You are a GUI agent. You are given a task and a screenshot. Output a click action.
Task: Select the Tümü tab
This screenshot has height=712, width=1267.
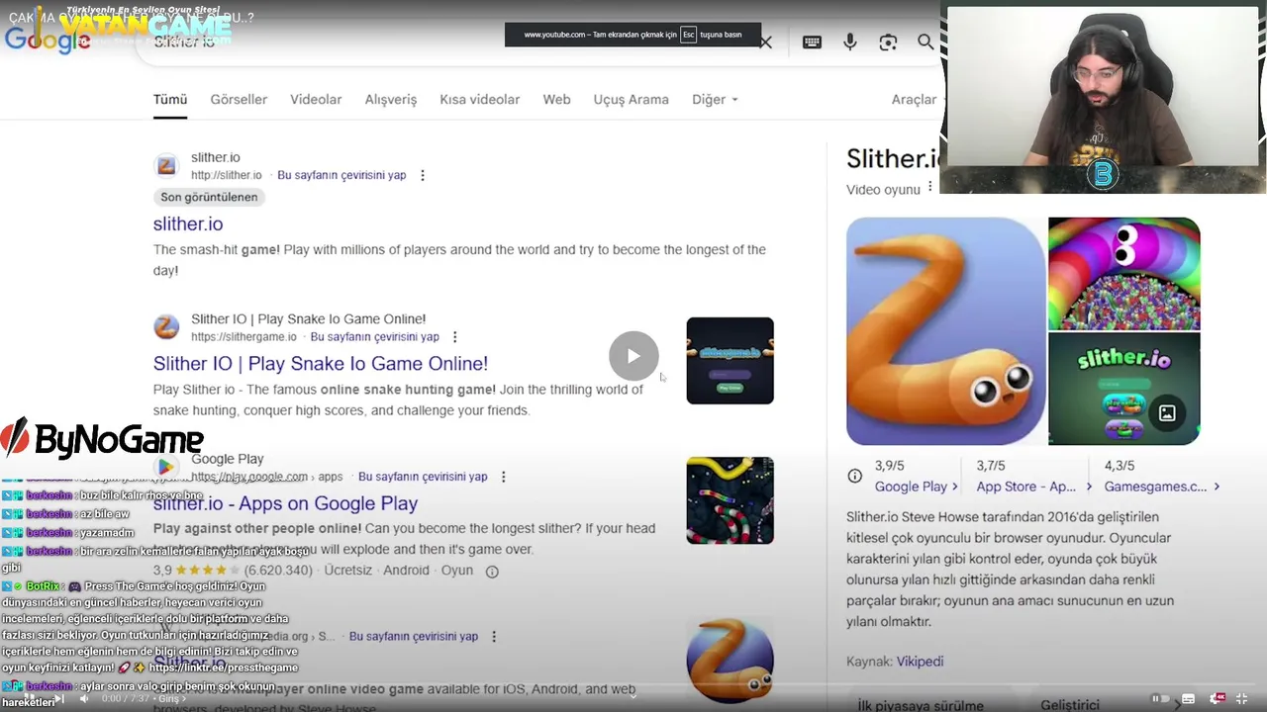click(x=170, y=99)
